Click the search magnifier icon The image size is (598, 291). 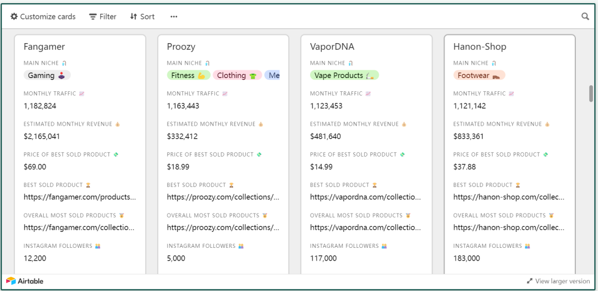[585, 17]
